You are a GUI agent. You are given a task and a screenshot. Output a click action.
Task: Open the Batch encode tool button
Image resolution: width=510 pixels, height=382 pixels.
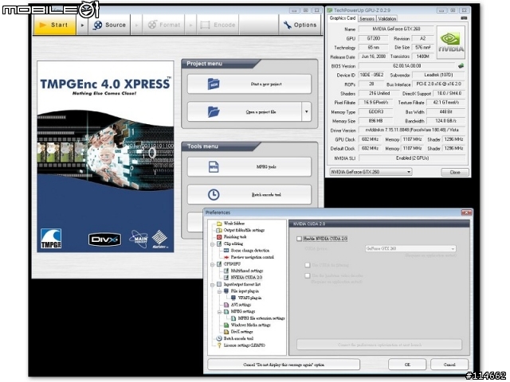pos(249,194)
